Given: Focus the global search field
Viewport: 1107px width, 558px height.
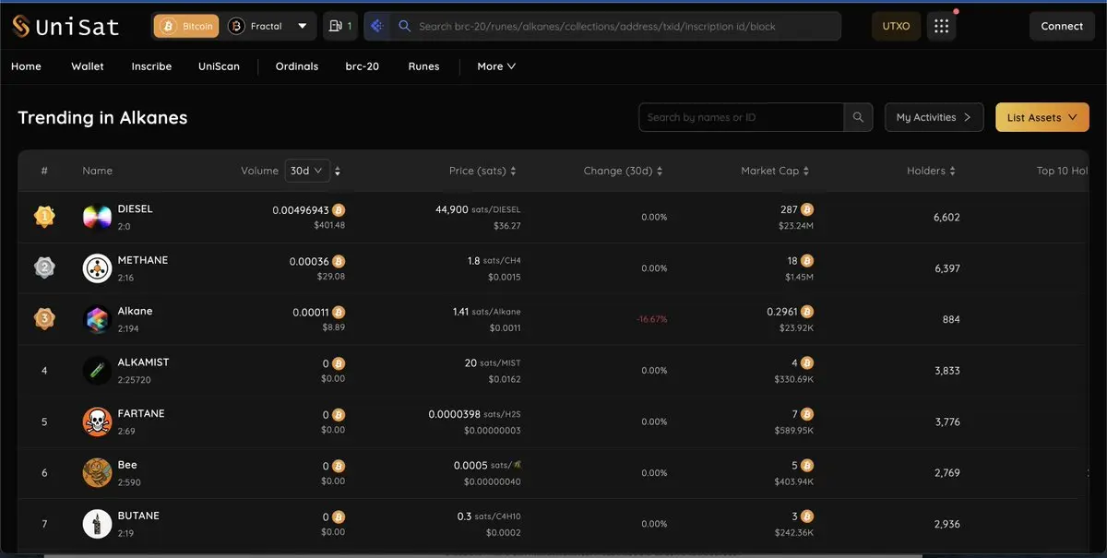Looking at the screenshot, I should pyautogui.click(x=616, y=26).
